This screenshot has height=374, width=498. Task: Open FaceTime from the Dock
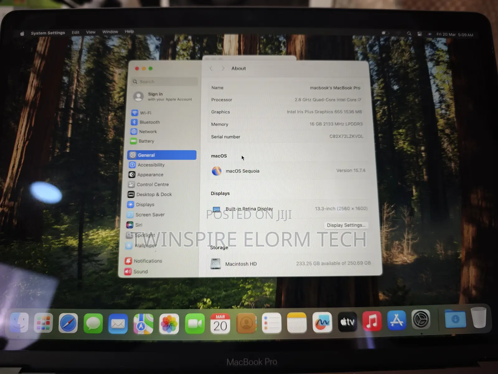[195, 324]
